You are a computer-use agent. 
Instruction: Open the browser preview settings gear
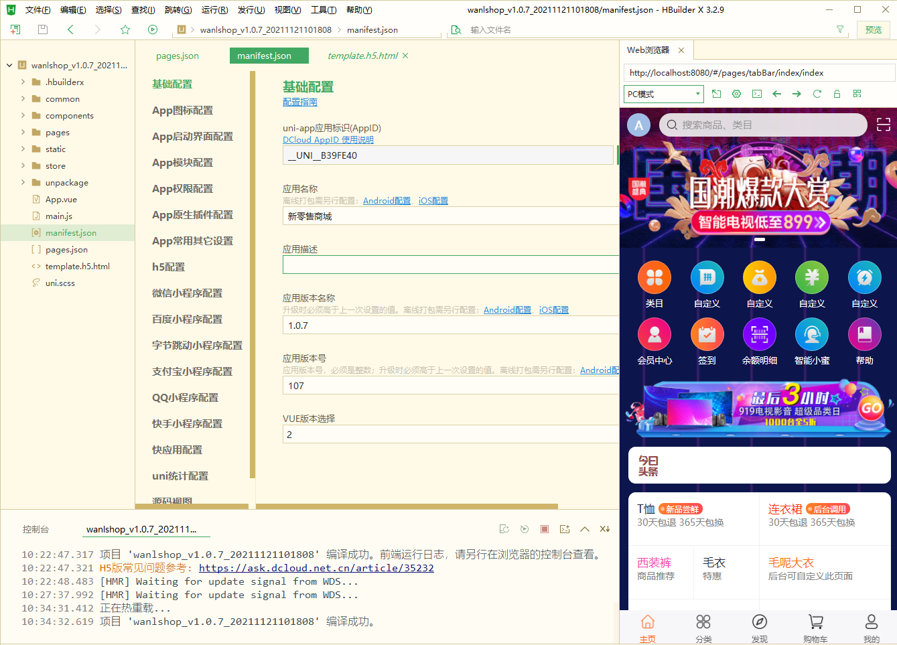736,94
